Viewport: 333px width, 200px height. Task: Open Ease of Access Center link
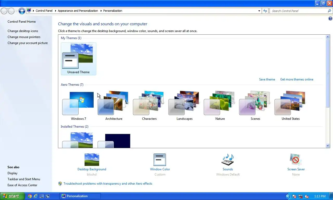[x=22, y=185]
